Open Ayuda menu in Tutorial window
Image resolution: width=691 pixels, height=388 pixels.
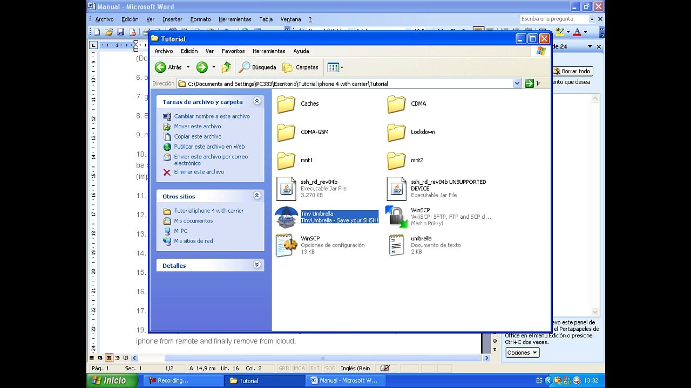(x=301, y=51)
